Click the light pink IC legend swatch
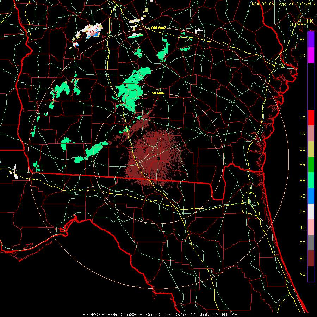The height and width of the screenshot is (317, 317). (311, 227)
